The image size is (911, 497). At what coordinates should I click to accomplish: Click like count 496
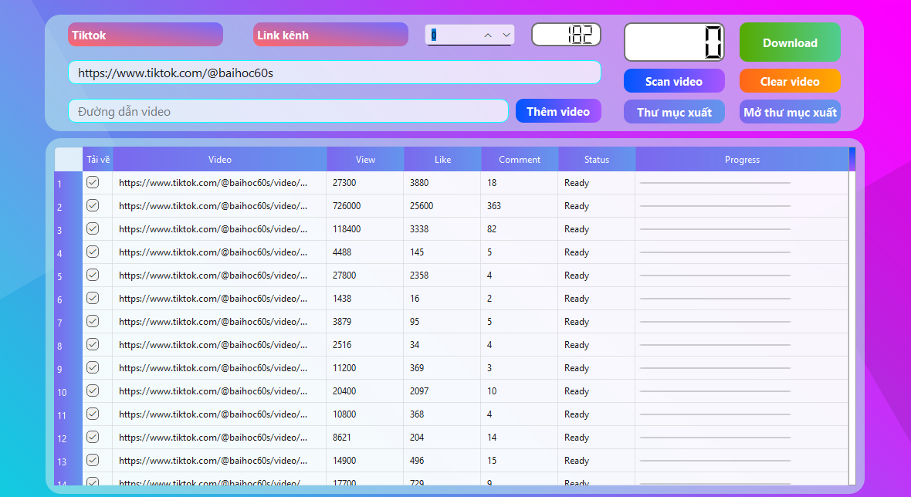[417, 461]
